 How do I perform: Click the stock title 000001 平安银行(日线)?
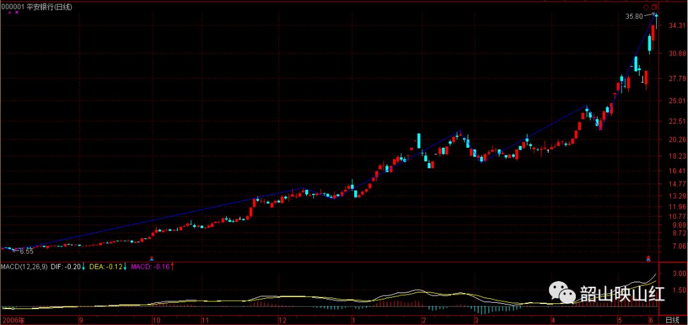(37, 6)
